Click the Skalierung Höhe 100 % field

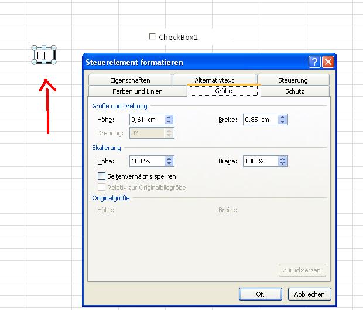click(x=147, y=161)
